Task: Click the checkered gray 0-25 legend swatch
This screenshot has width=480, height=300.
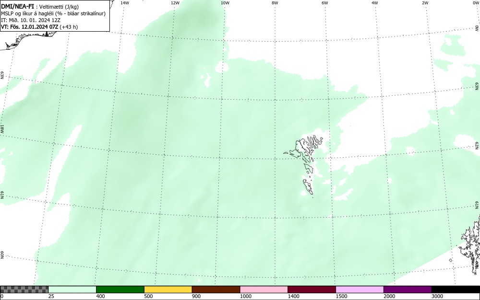Action: tap(24, 289)
